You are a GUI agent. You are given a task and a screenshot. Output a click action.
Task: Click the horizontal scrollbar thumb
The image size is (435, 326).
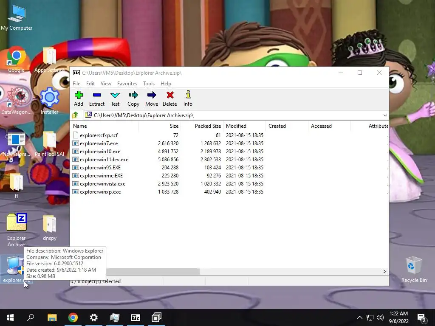153,271
